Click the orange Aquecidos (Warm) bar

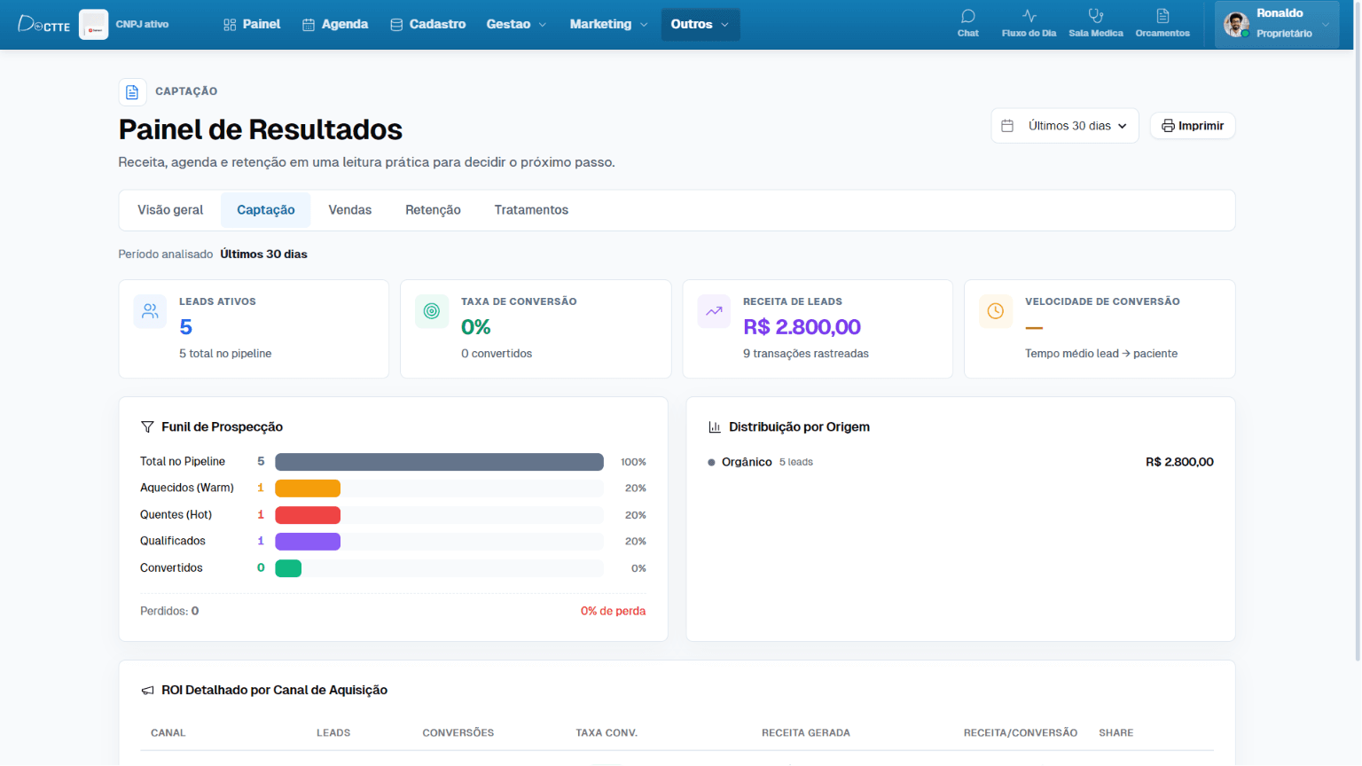308,489
